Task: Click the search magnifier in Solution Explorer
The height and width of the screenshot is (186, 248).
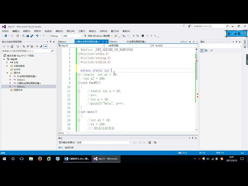Action: click(x=52, y=51)
